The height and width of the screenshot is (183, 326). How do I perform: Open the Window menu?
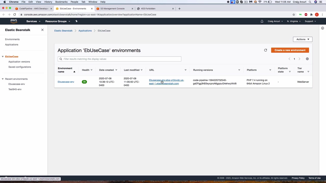click(x=93, y=2)
